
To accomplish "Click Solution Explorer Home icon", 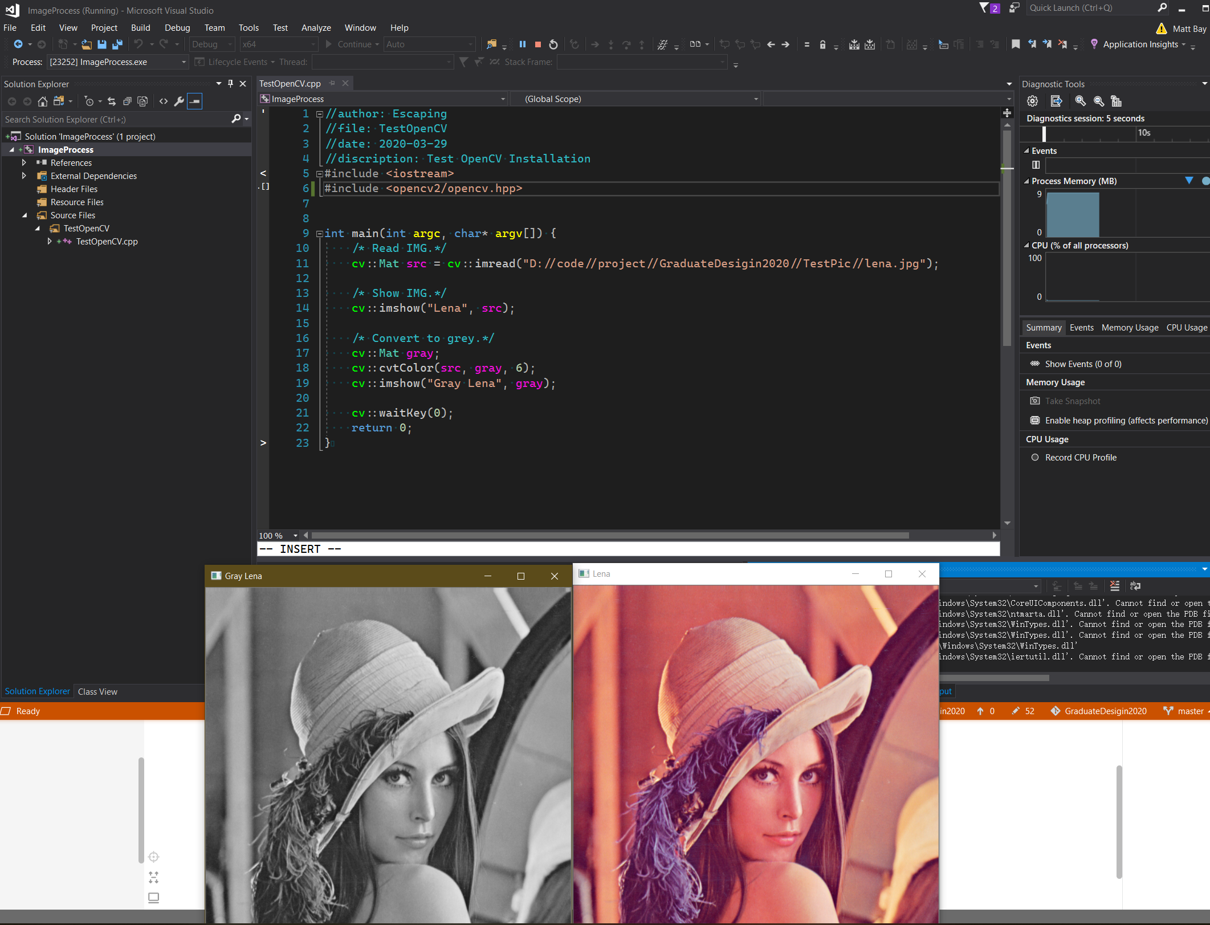I will [43, 101].
